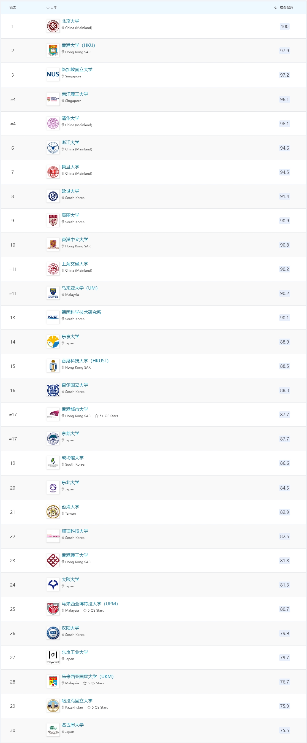Click the Nagoya University logo
The height and width of the screenshot is (743, 307).
(53, 730)
